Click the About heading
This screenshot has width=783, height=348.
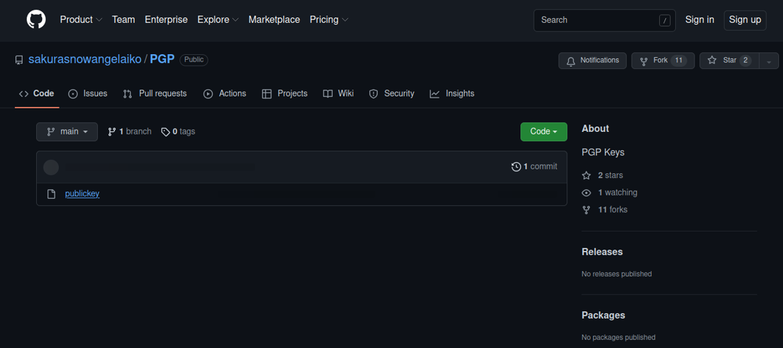click(595, 128)
